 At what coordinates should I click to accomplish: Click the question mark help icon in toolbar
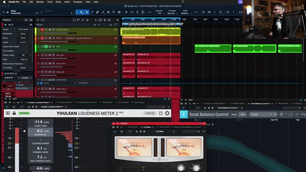coord(233,12)
